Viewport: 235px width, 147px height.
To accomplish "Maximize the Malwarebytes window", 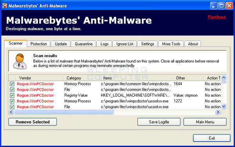I will 222,6.
